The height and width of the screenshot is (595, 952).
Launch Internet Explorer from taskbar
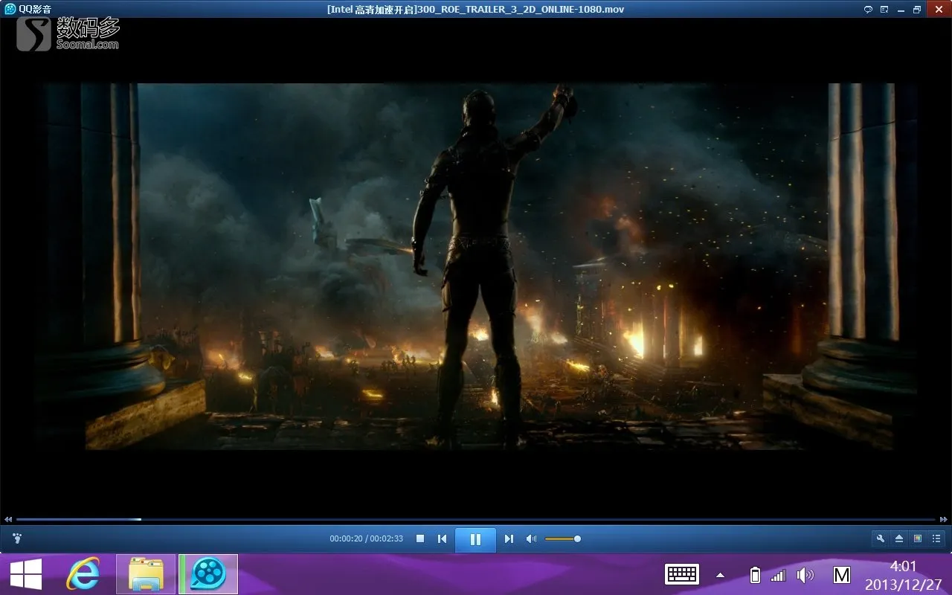pyautogui.click(x=83, y=574)
